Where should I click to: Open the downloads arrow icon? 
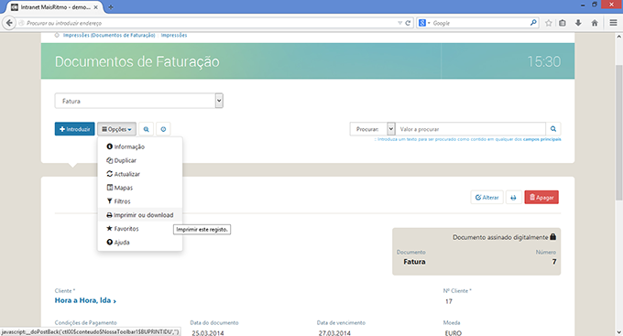point(578,23)
